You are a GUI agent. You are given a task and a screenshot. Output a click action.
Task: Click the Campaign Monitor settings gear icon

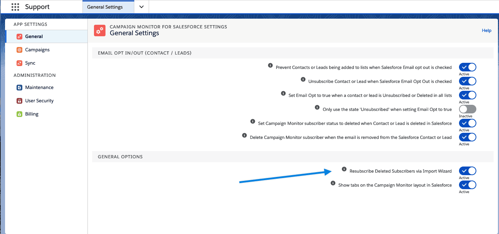pyautogui.click(x=100, y=31)
